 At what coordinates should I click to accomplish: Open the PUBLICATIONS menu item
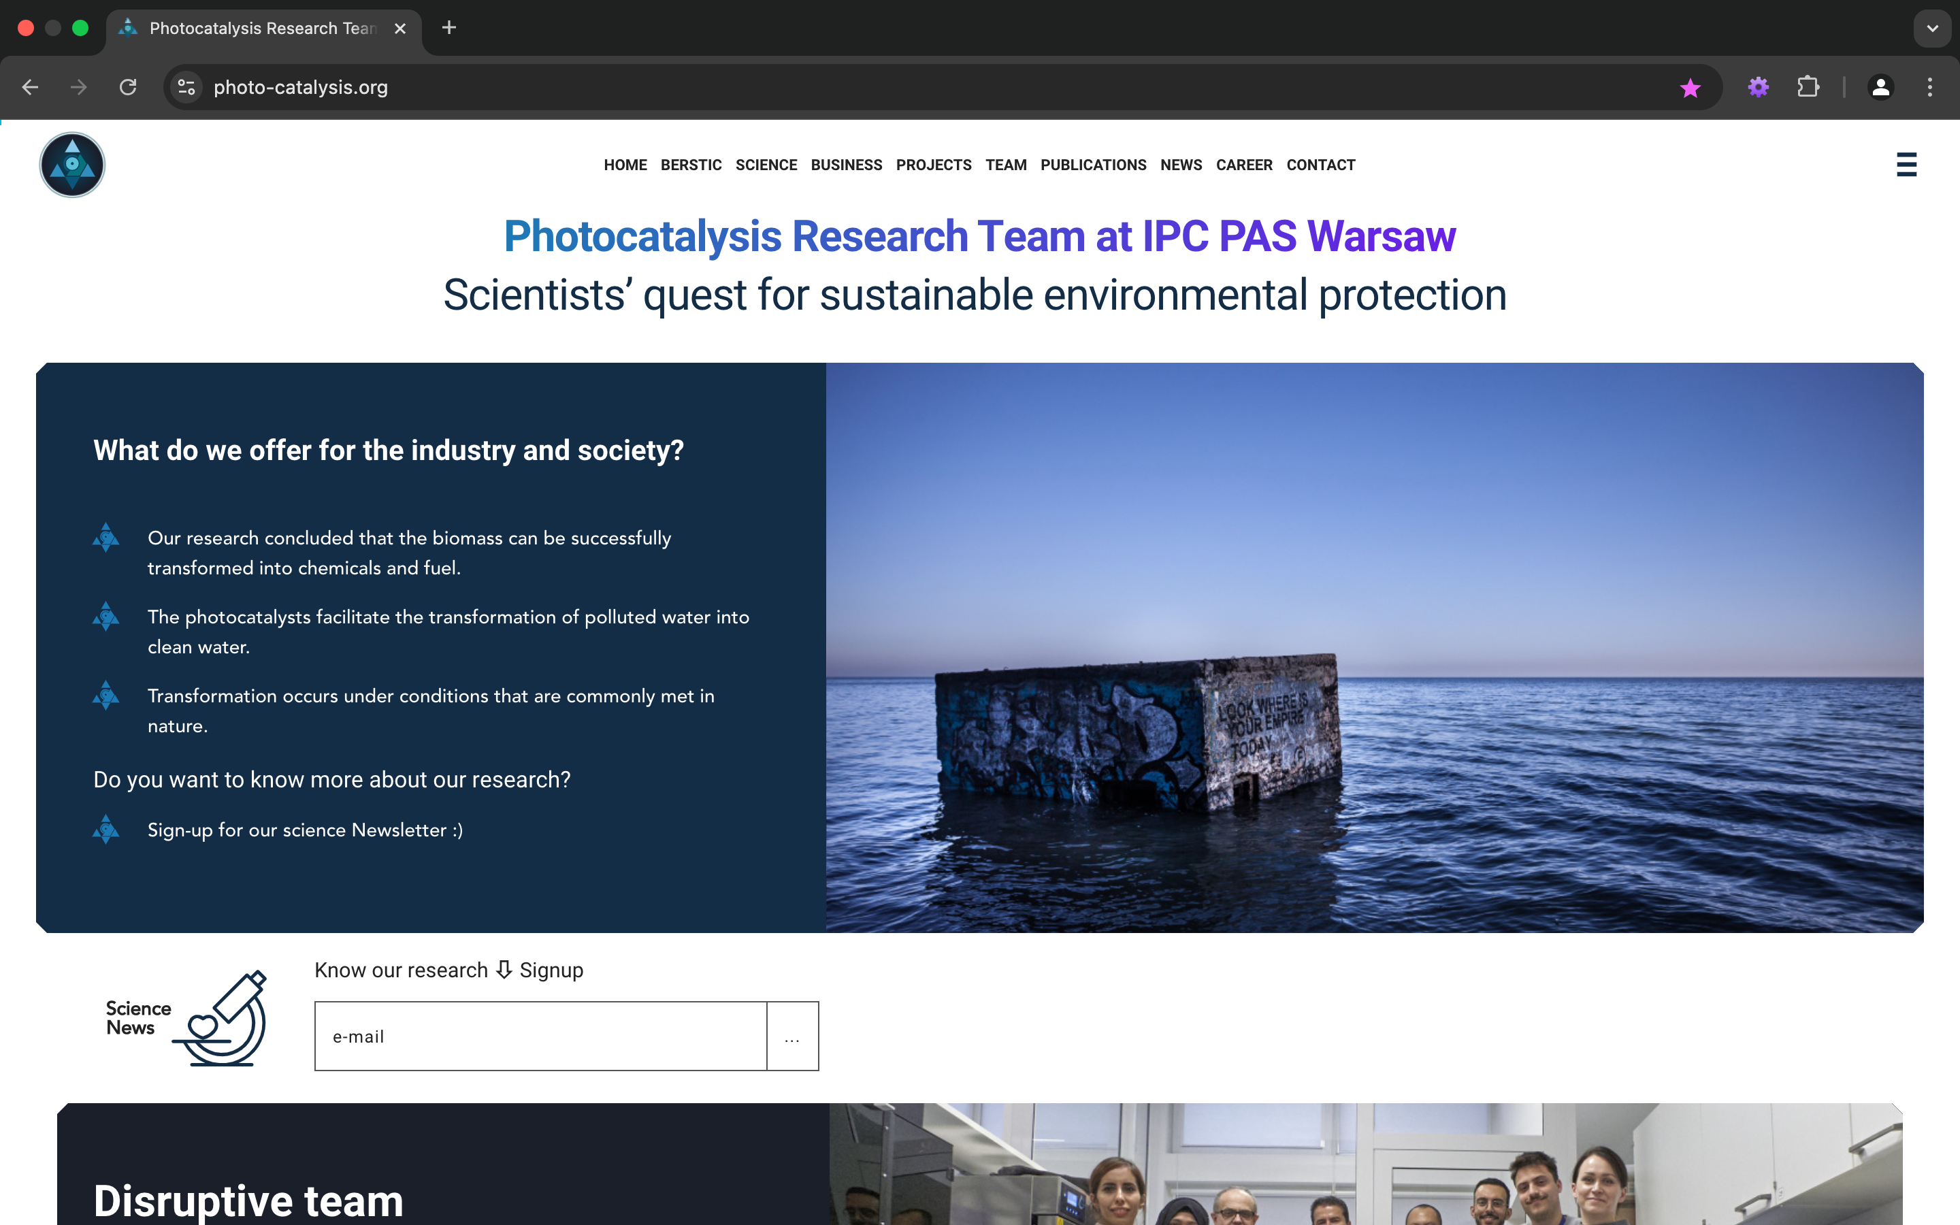tap(1094, 165)
